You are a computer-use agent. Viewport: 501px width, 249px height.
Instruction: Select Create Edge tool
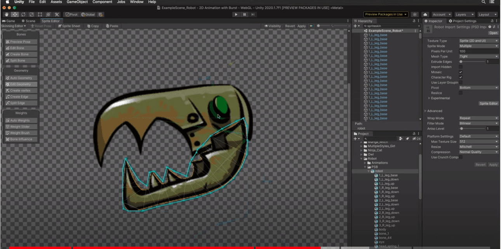tap(21, 97)
